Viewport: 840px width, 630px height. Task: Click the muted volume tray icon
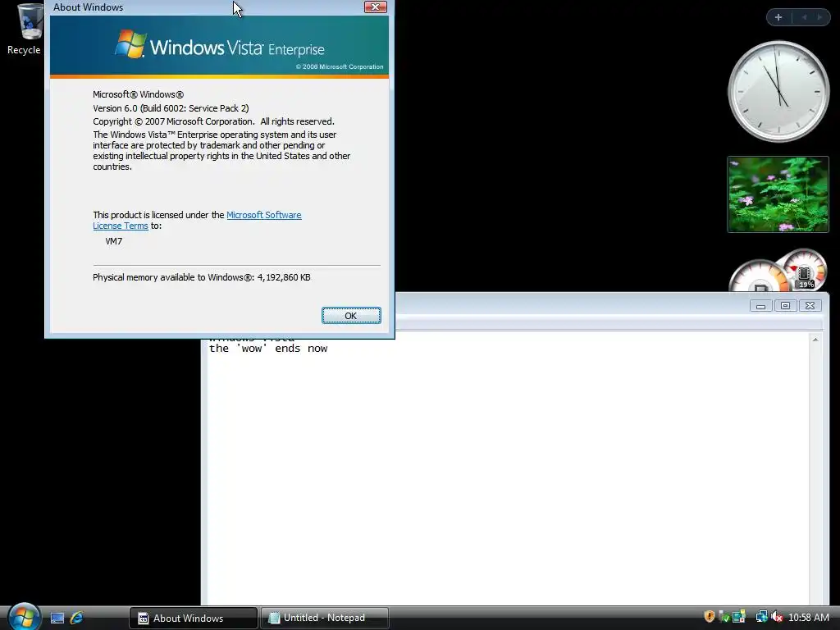pyautogui.click(x=778, y=617)
